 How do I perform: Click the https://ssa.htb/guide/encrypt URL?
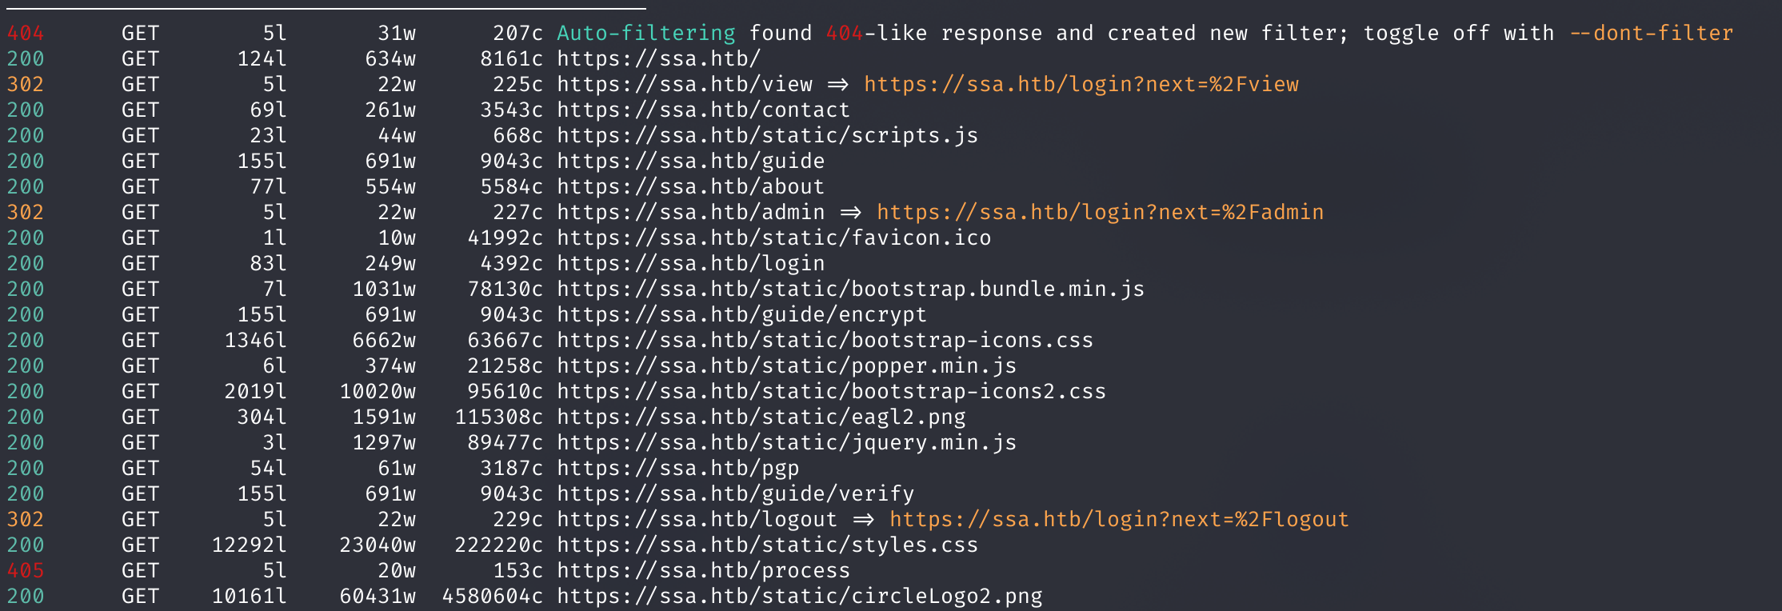742,315
